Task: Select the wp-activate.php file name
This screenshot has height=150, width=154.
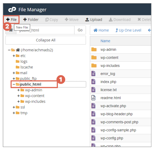Action: (x=113, y=106)
